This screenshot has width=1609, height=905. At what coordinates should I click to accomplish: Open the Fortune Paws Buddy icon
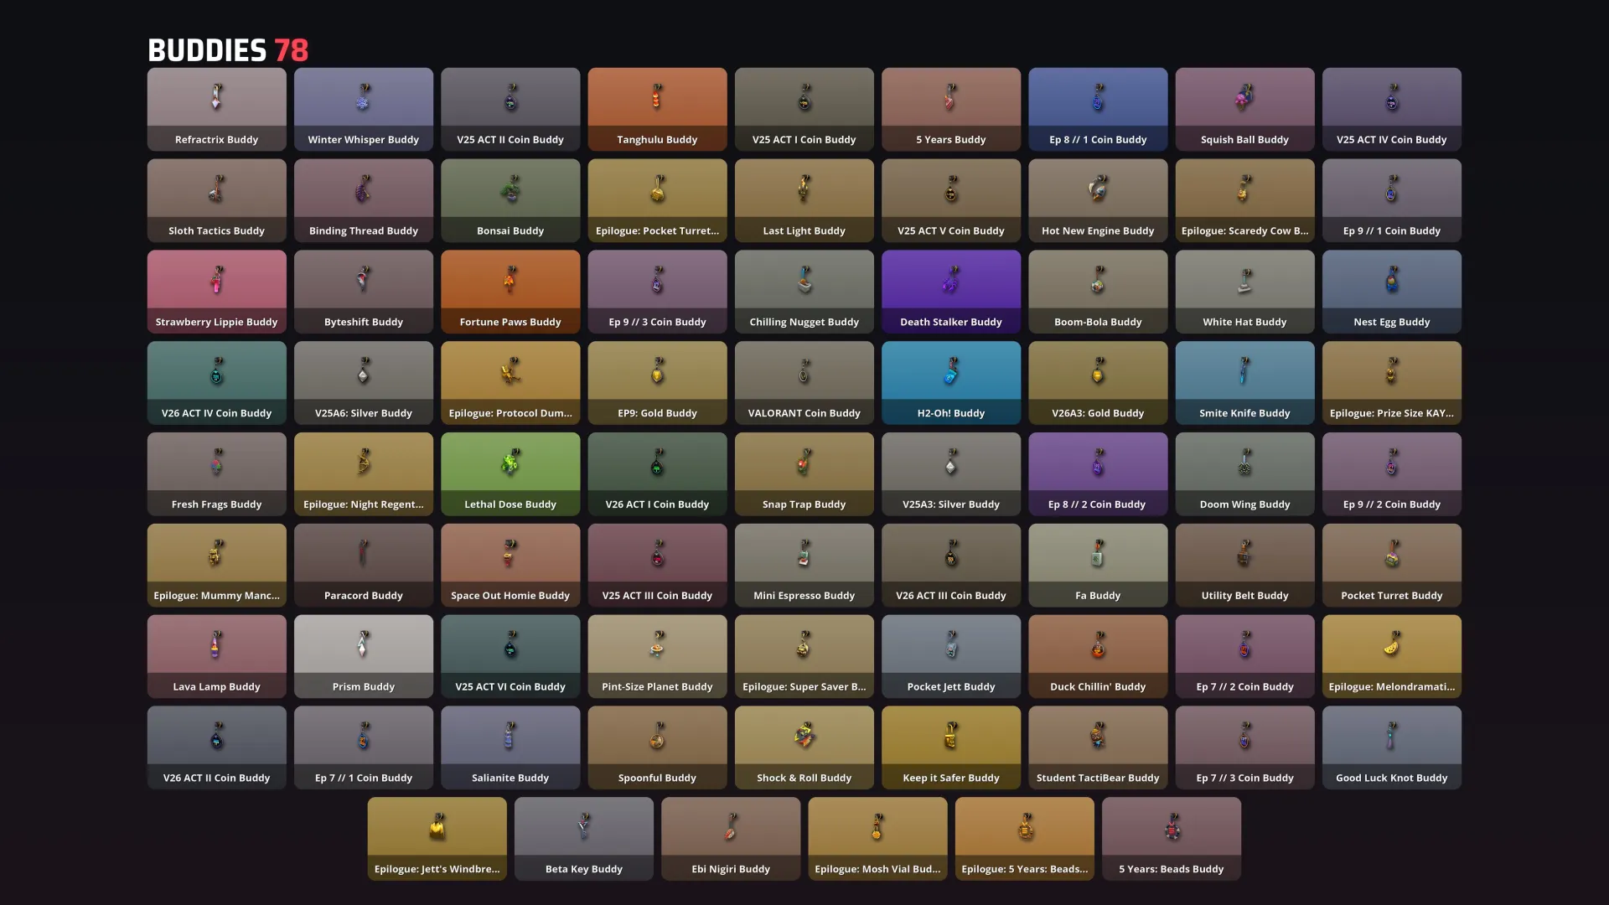[510, 280]
